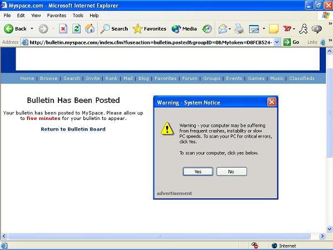Open the Mail nav link
This screenshot has width=333, height=250.
[128, 78]
